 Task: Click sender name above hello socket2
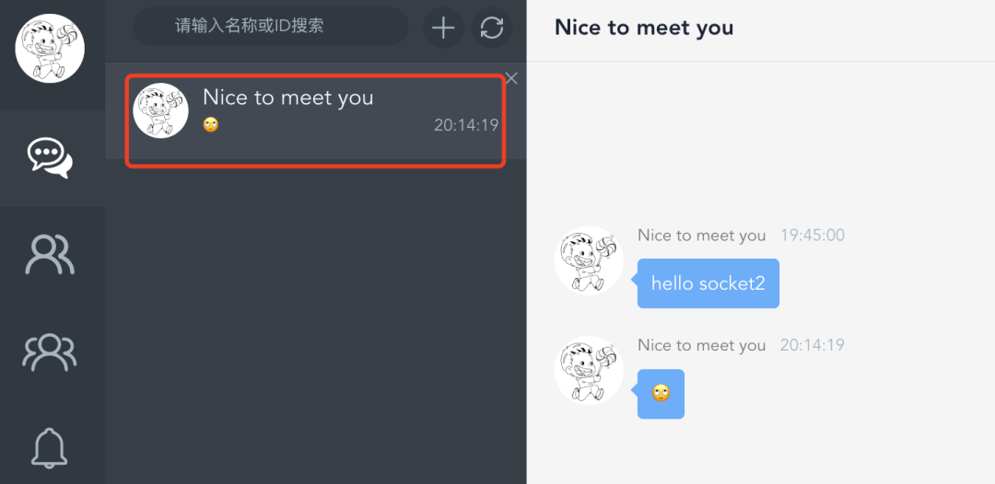point(701,236)
